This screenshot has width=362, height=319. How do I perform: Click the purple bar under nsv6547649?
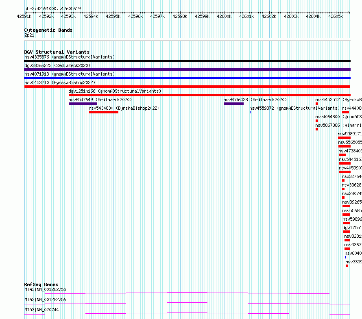point(83,104)
